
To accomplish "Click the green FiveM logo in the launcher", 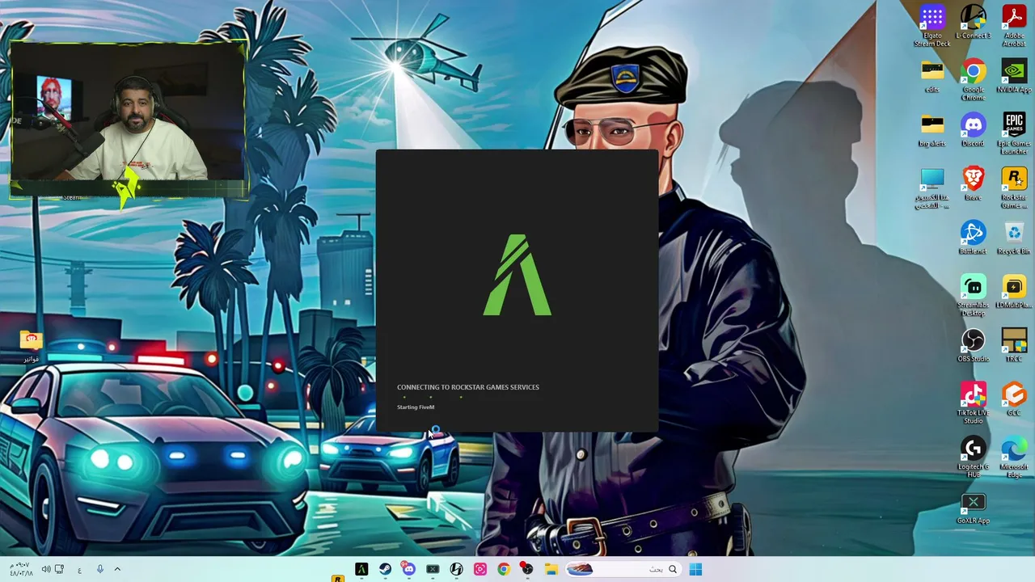I will [517, 275].
